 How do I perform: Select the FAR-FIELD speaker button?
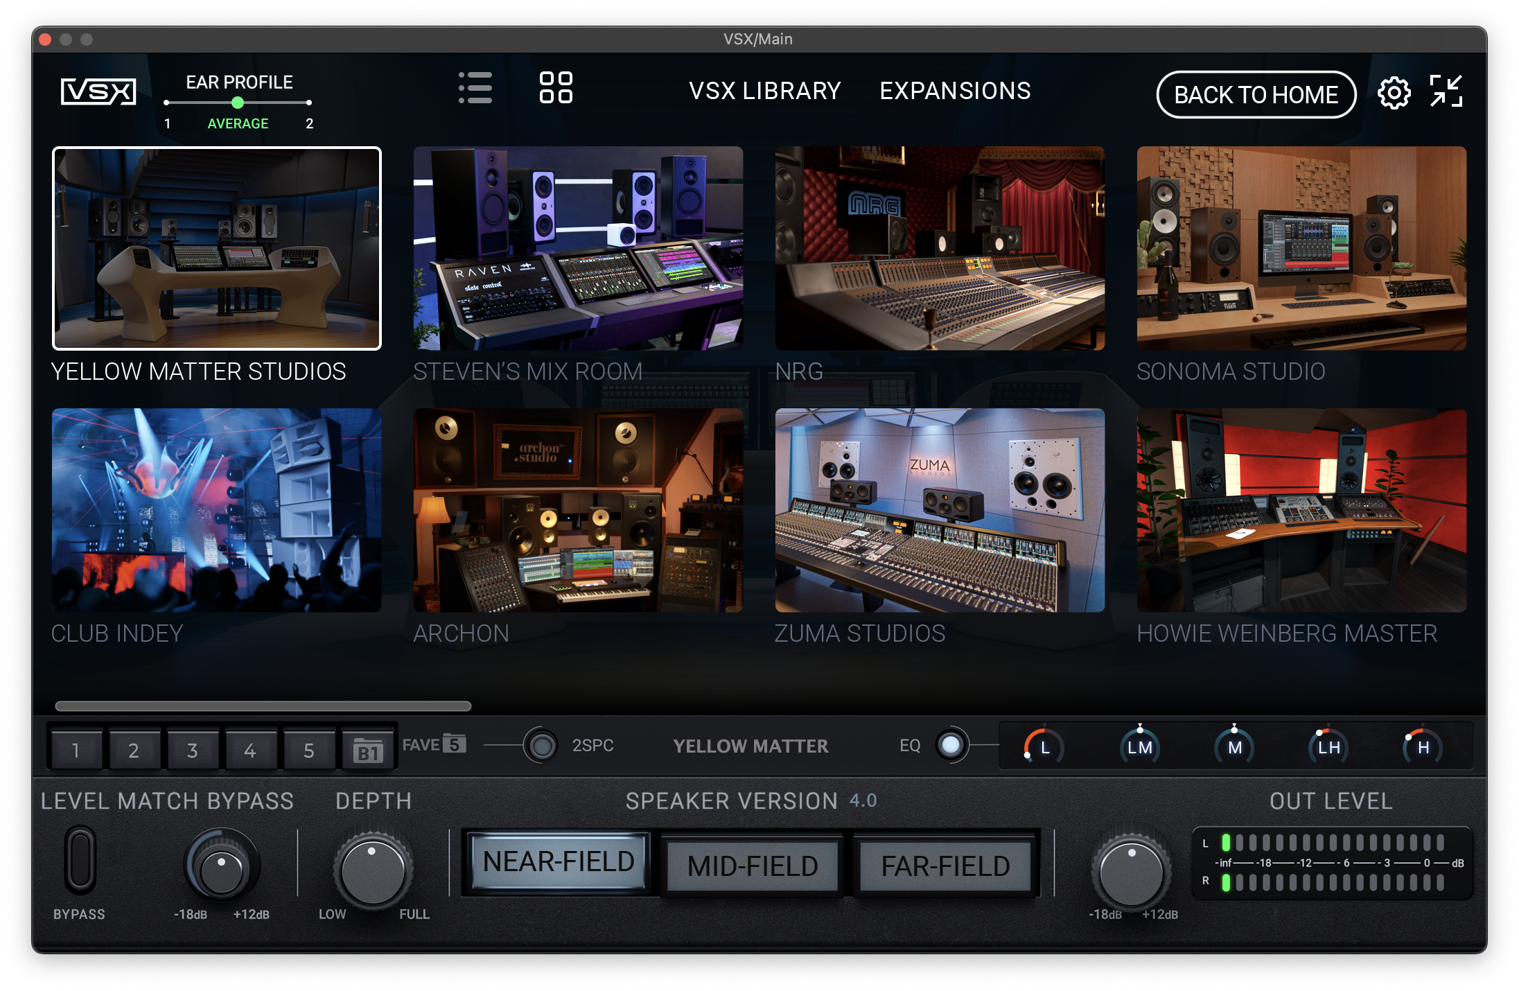945,865
